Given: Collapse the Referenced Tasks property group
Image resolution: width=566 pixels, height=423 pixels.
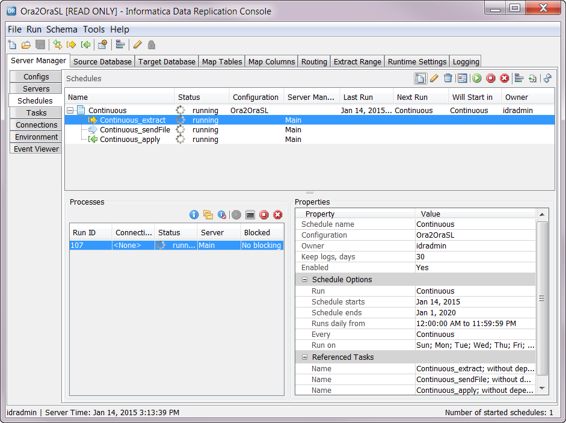Looking at the screenshot, I should pos(305,357).
